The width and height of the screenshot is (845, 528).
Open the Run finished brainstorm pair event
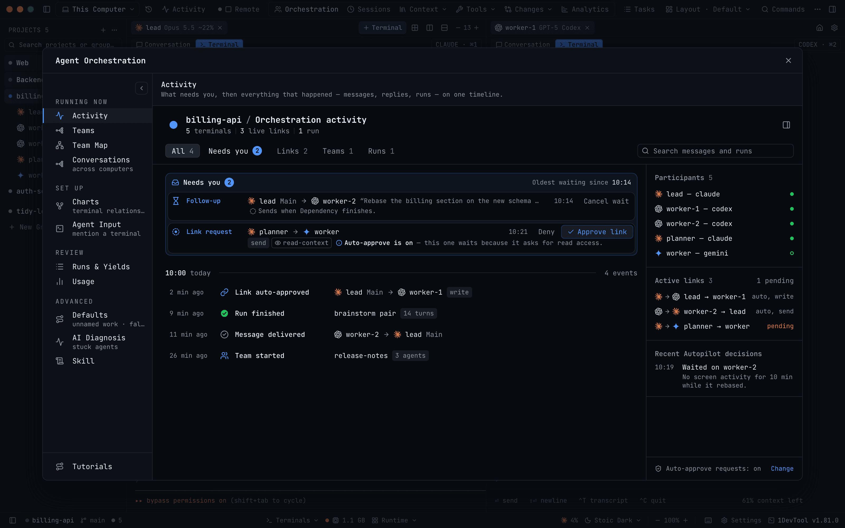401,313
